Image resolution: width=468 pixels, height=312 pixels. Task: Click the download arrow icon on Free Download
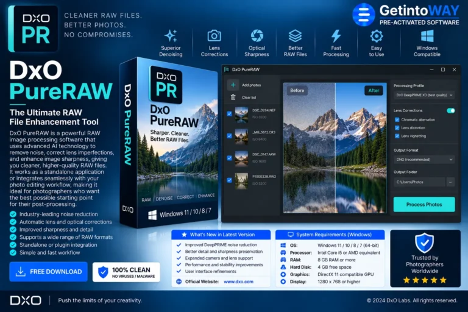tap(20, 271)
